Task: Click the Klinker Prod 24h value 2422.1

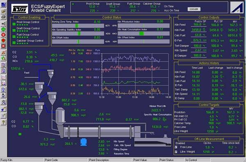Action: [x=156, y=110]
